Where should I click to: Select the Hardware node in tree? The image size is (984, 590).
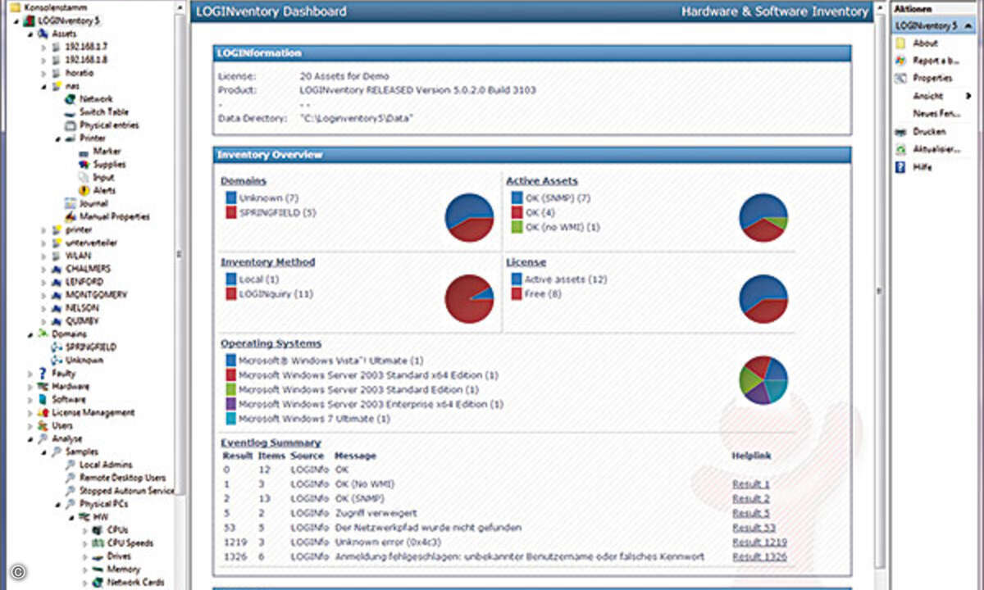point(71,387)
